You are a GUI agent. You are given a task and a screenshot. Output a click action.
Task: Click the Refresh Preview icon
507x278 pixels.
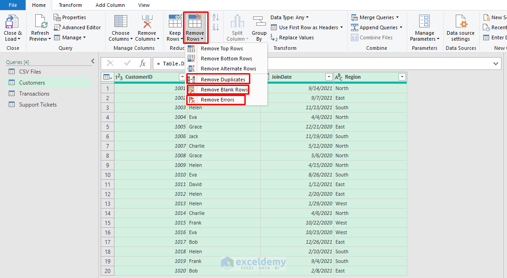coord(40,22)
